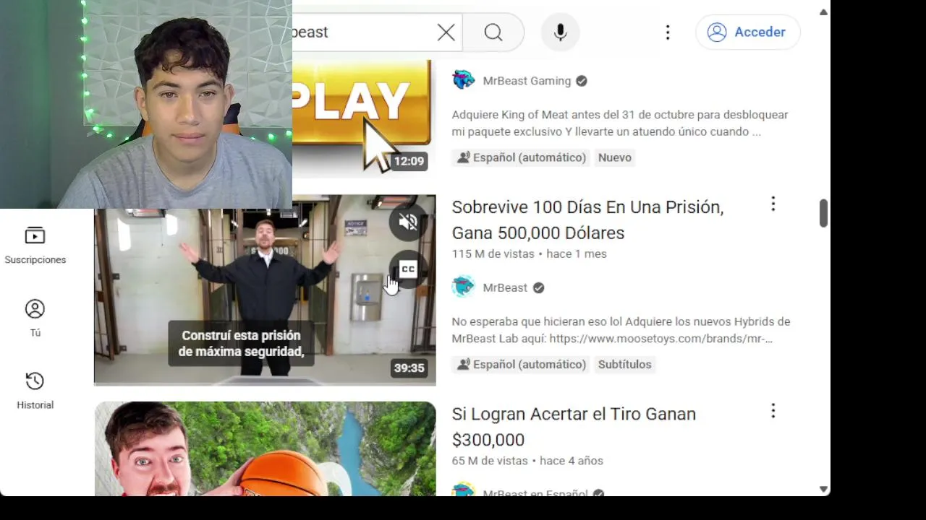Click Español (automático) badge on prison video
The height and width of the screenshot is (520, 926).
521,365
